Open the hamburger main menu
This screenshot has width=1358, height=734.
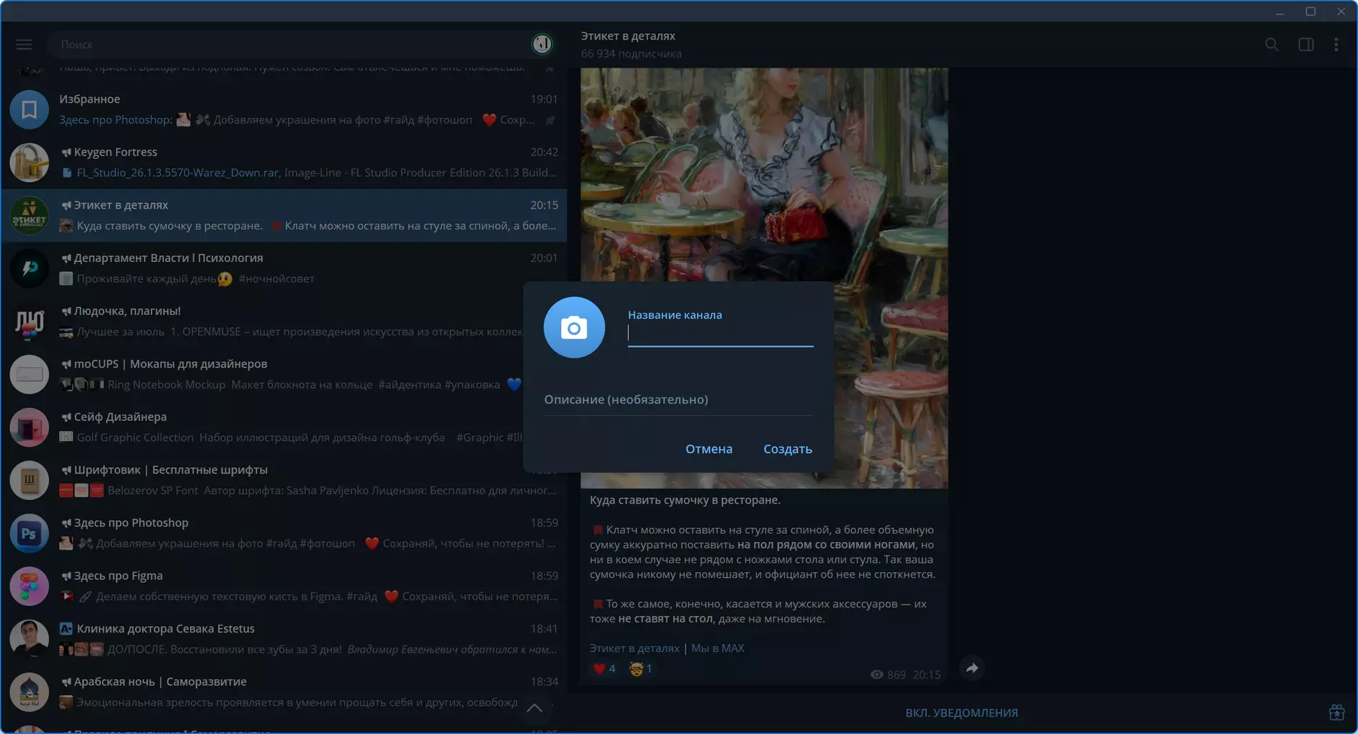pos(24,45)
